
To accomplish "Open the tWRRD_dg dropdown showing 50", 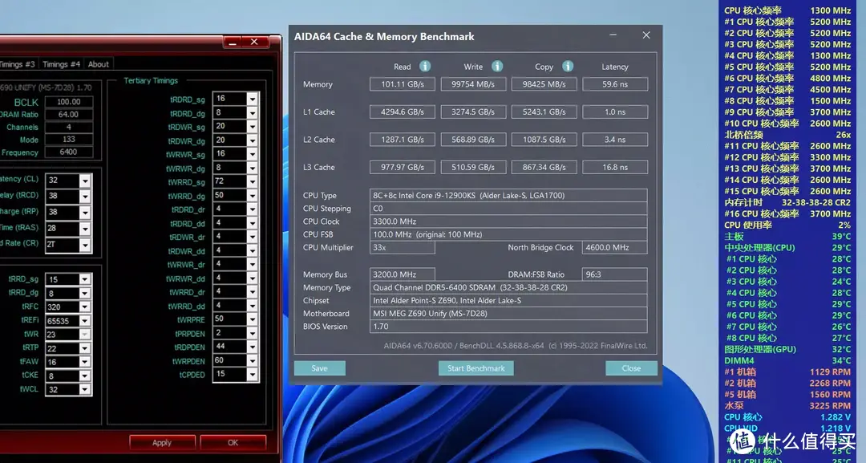I will tap(253, 196).
